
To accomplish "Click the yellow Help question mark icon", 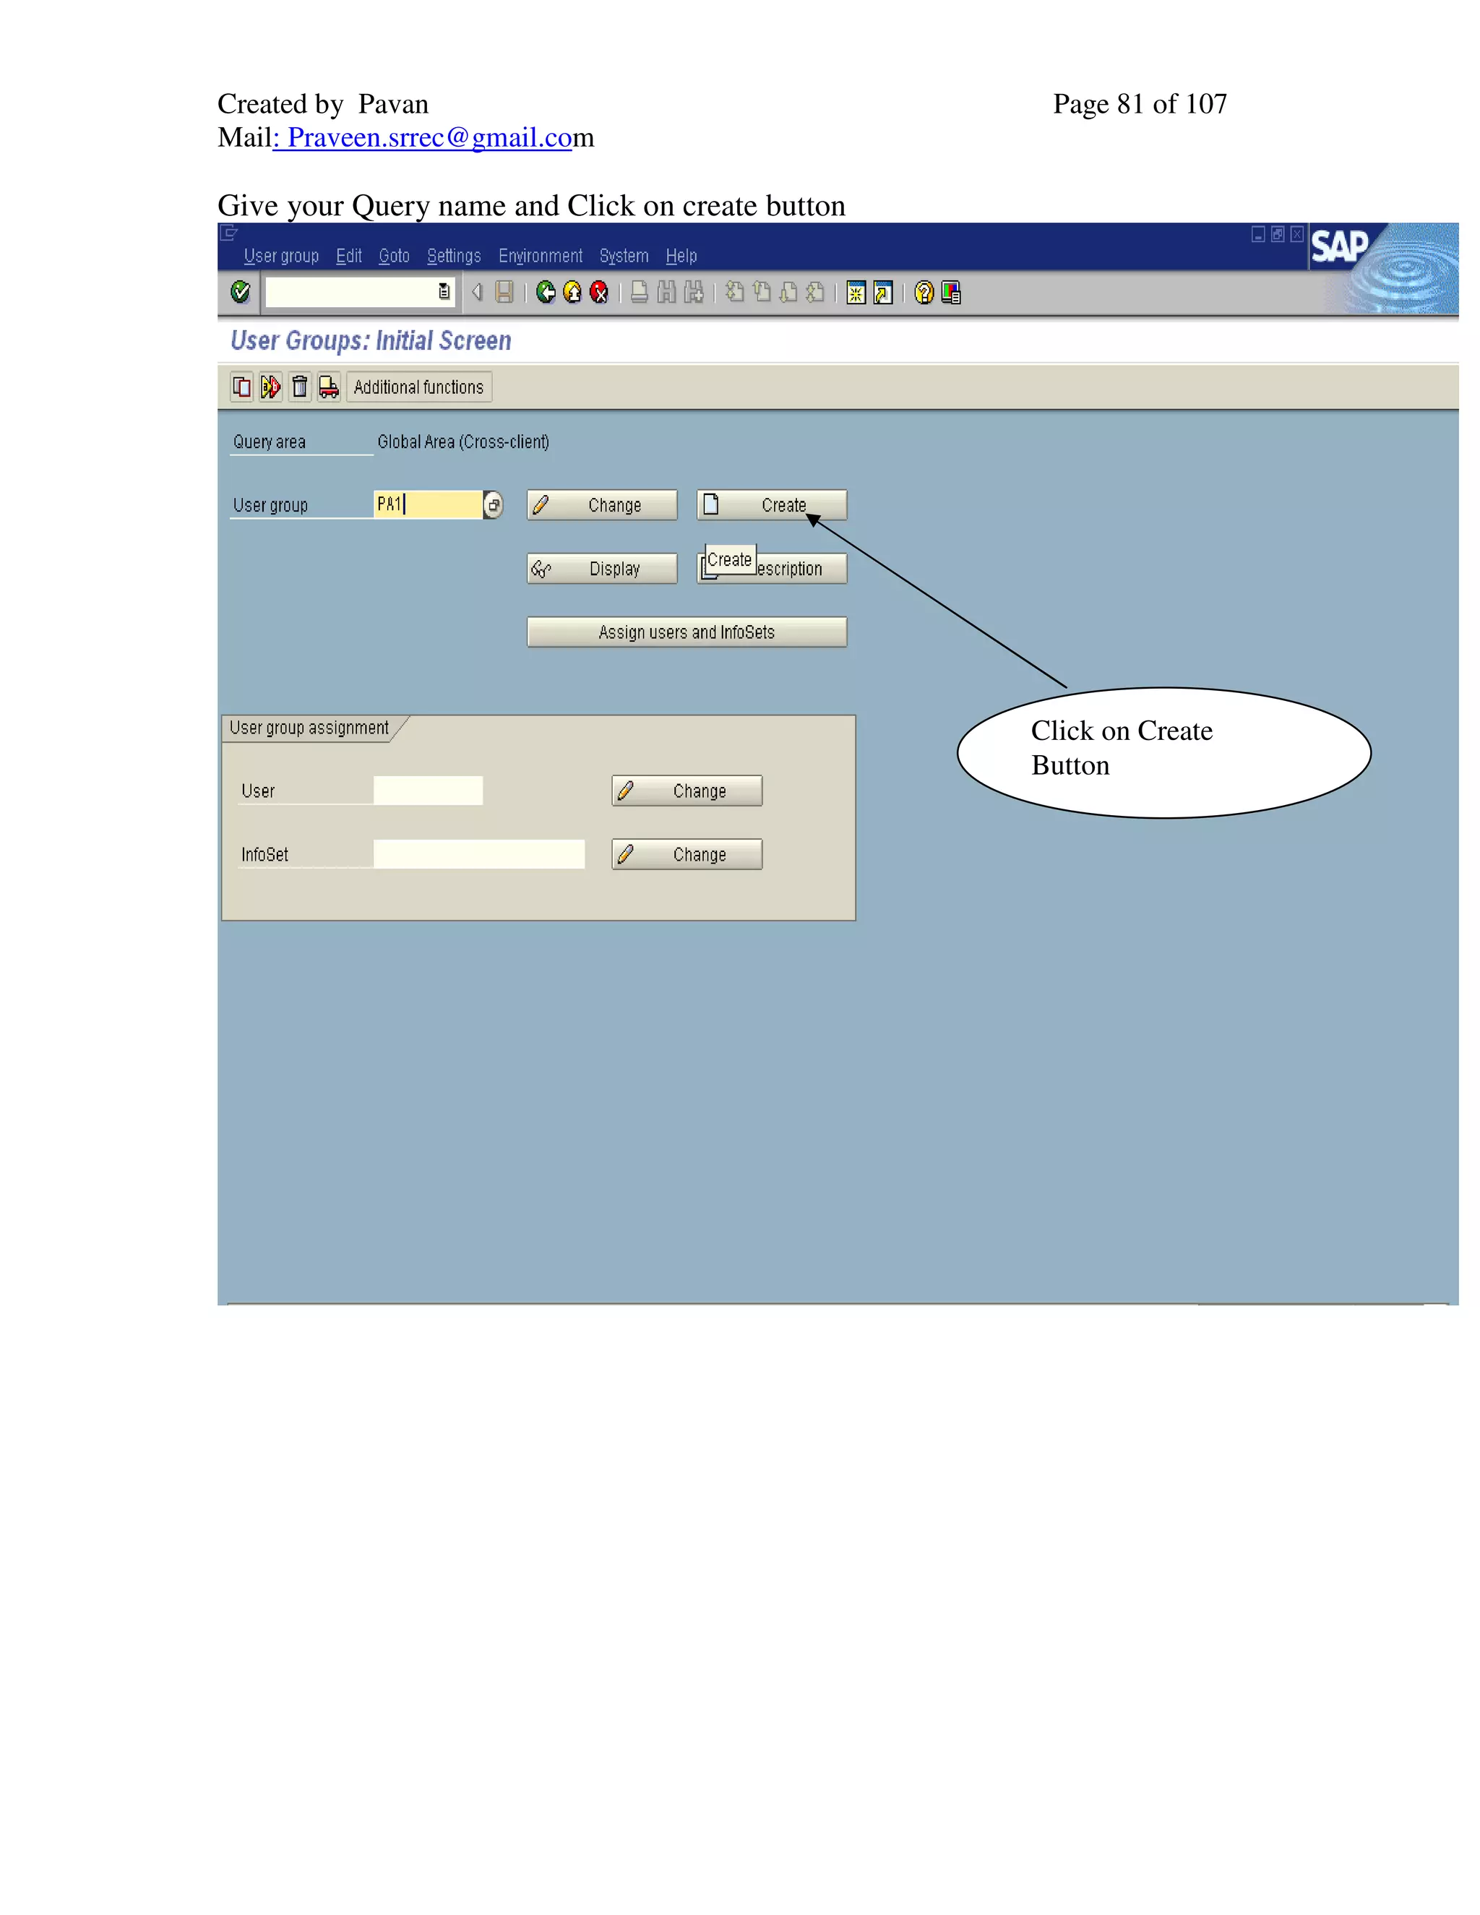I will pyautogui.click(x=924, y=292).
